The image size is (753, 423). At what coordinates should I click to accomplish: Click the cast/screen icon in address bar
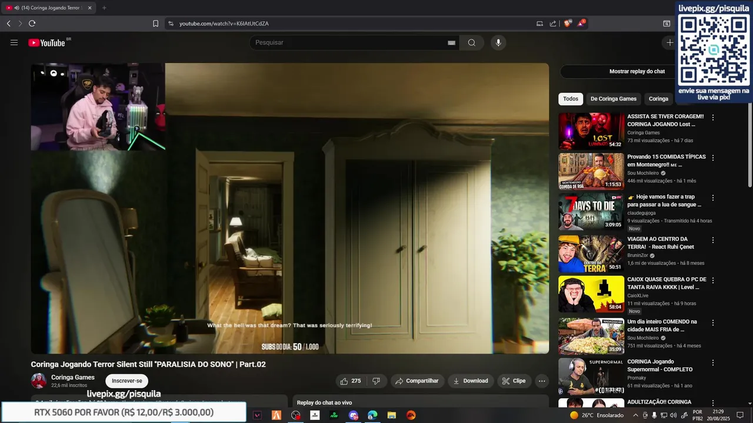coord(539,23)
